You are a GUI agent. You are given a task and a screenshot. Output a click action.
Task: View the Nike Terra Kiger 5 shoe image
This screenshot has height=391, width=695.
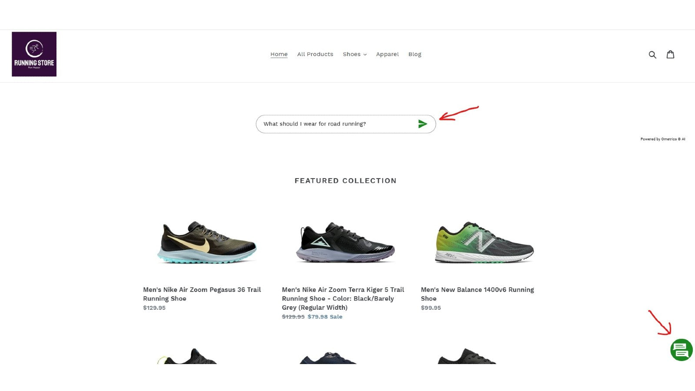tap(346, 242)
